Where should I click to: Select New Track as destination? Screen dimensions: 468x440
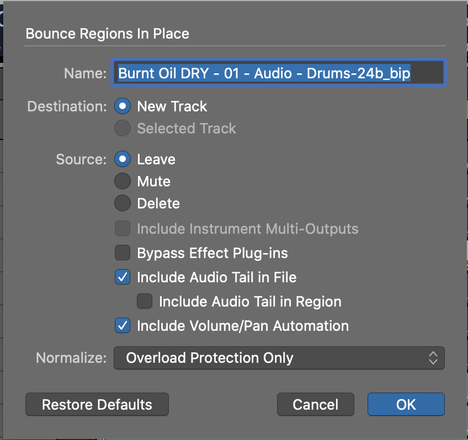[122, 106]
